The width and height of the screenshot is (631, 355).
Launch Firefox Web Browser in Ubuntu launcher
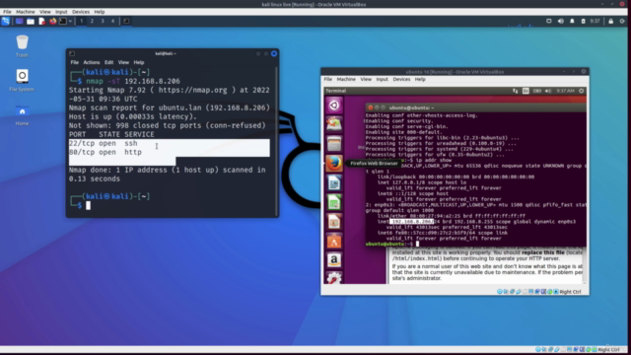click(334, 164)
